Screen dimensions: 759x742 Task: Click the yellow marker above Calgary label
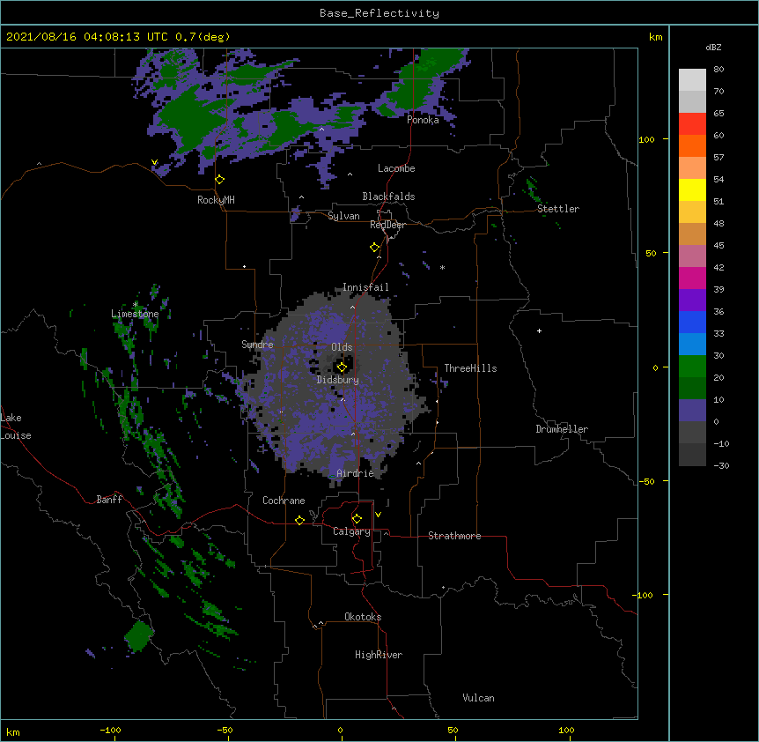tap(357, 519)
